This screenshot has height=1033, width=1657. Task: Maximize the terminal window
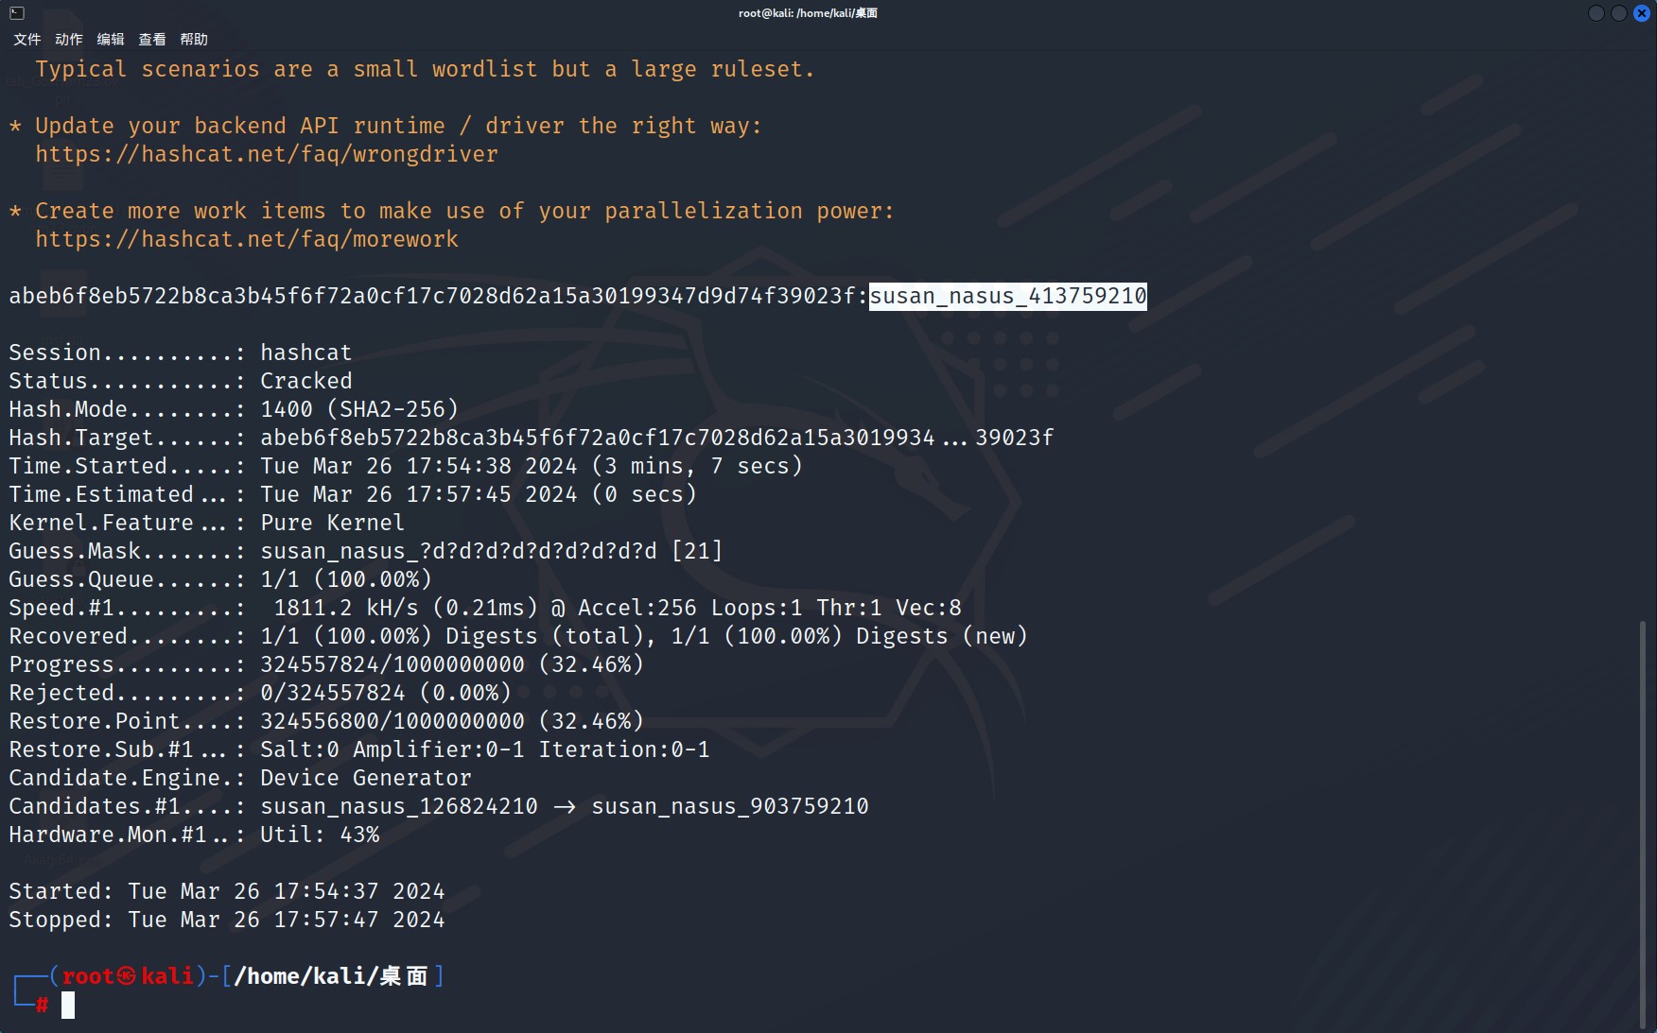[1619, 13]
